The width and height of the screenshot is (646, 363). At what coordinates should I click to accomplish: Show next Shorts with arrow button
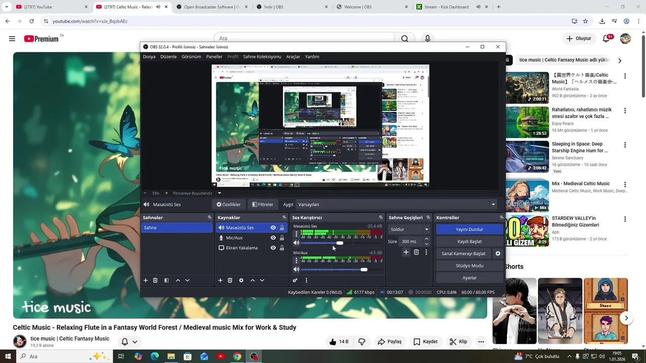(626, 318)
